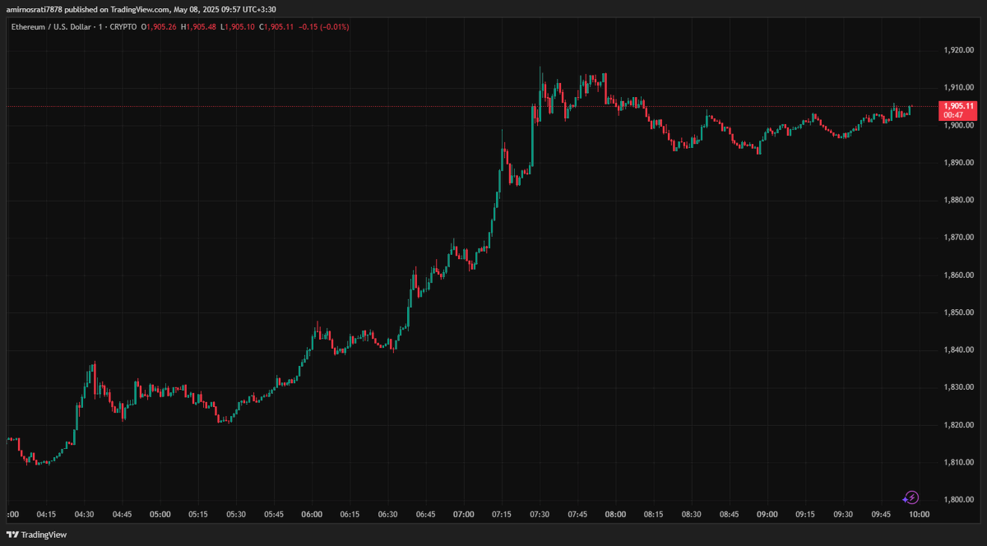Viewport: 987px width, 546px height.
Task: Click the 09:45 time axis label
Action: click(881, 514)
